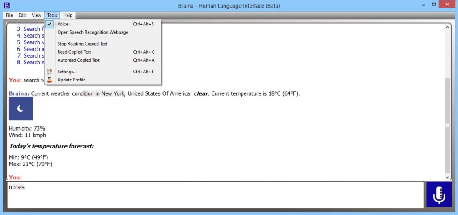This screenshot has width=458, height=215.
Task: Choose Update Profile menu entry
Action: click(x=103, y=80)
